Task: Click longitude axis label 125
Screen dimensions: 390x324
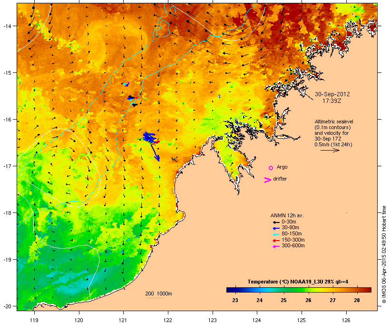Action: point(302,320)
